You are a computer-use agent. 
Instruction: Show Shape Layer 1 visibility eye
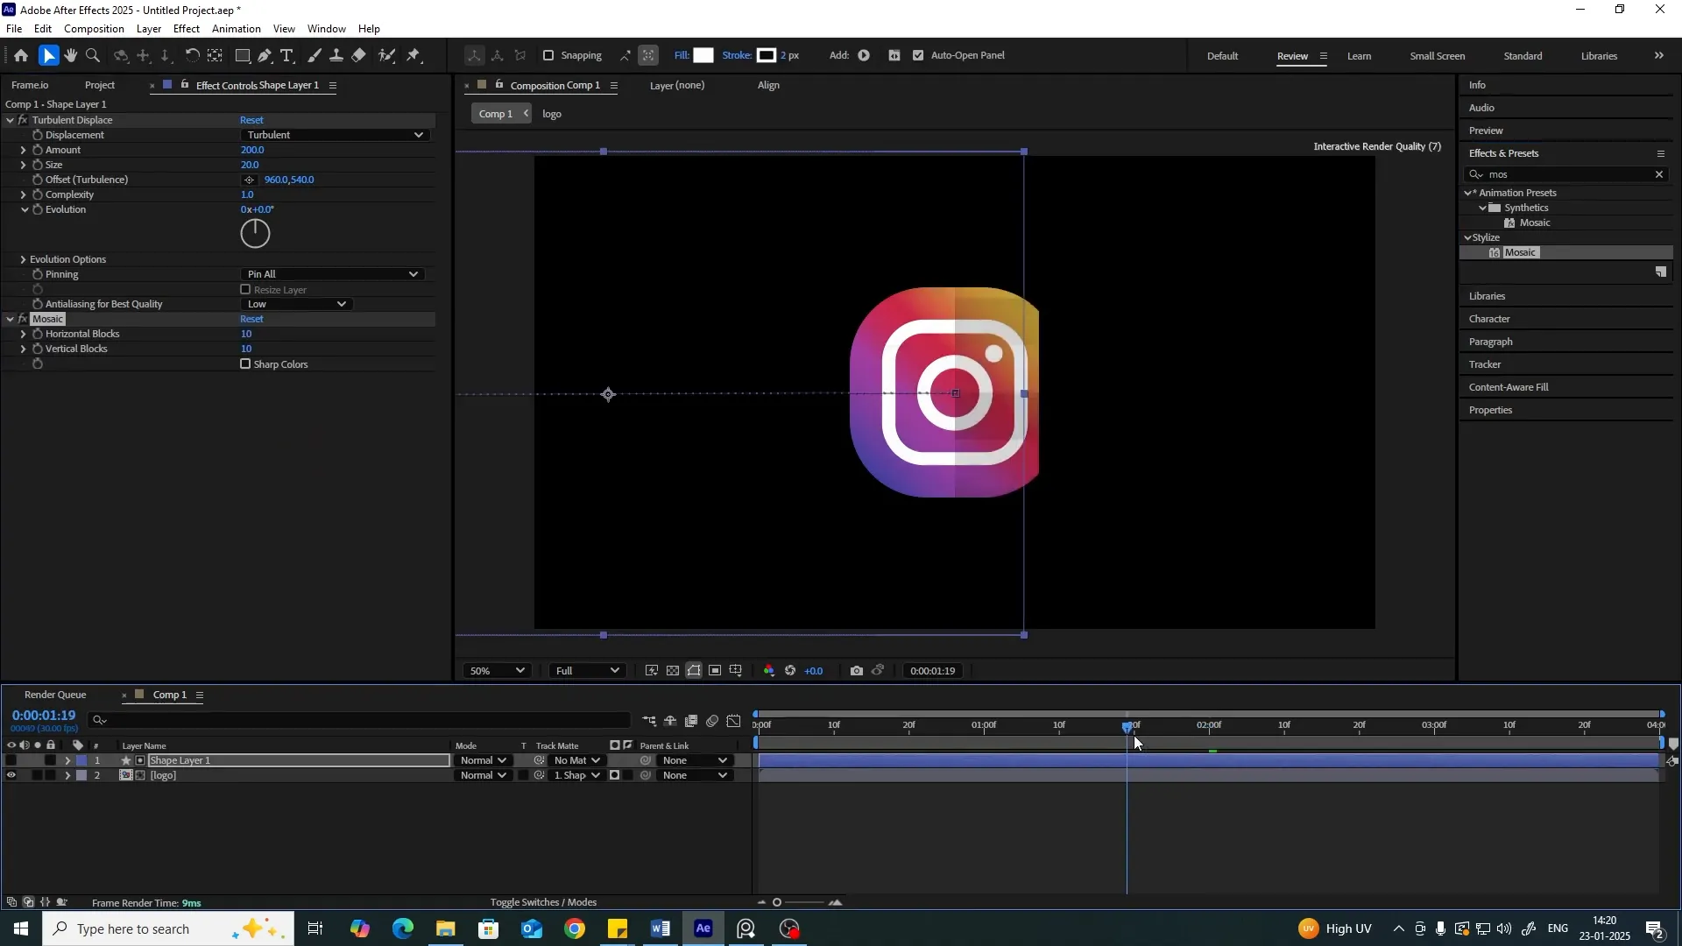11,760
